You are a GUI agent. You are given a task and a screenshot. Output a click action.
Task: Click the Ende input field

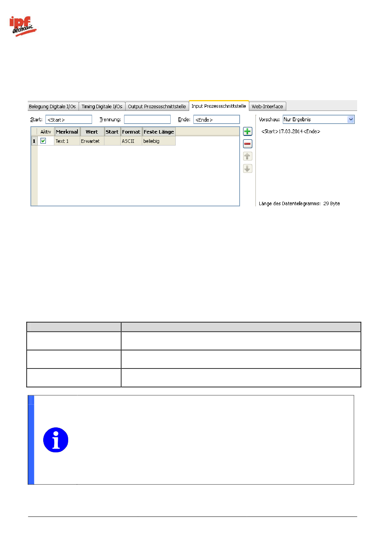217,119
